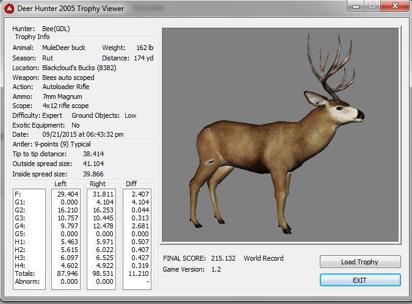Click weapon name Bees auto scoped
The image size is (412, 304).
coord(68,78)
